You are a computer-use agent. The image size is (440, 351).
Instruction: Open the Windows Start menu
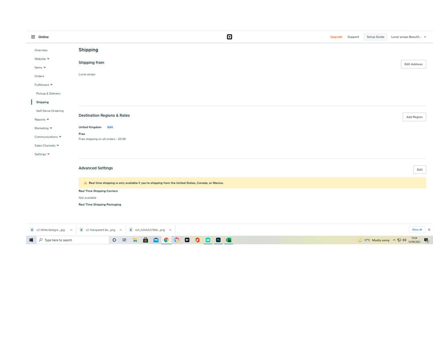(x=31, y=240)
